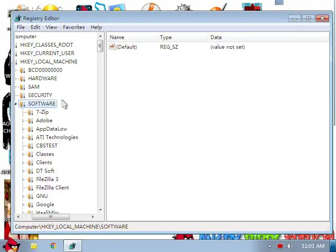The image size is (336, 252).
Task: Expand the ATI Technologies key
Action: (24, 137)
